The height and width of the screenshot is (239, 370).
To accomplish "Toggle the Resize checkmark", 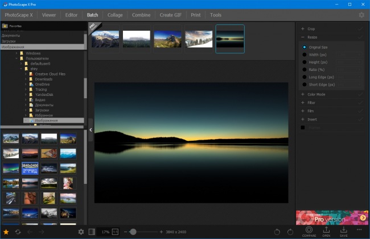I will [x=360, y=37].
